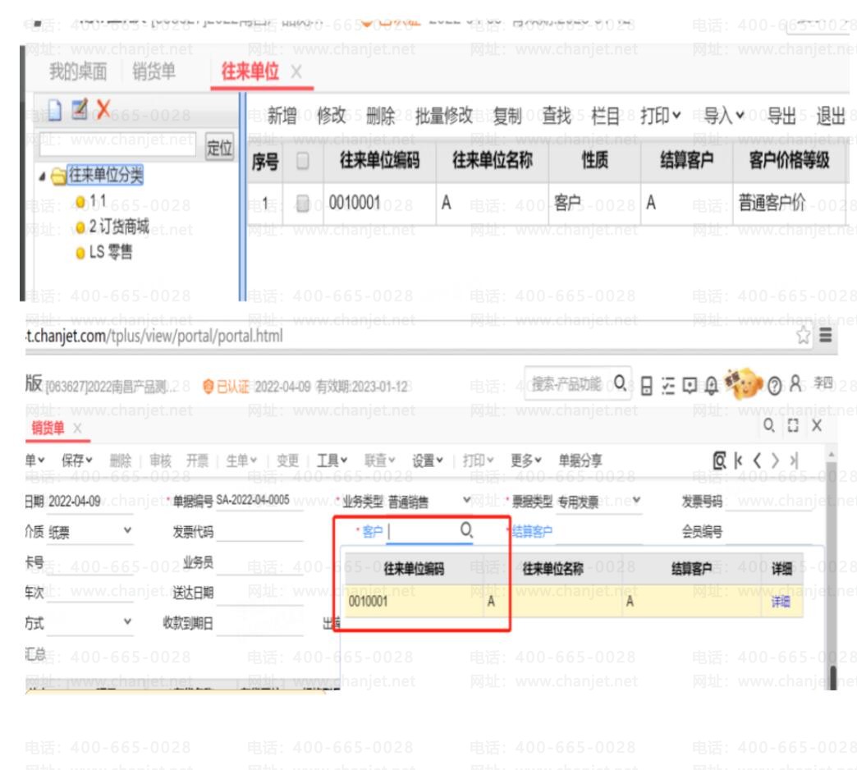
Task: Open the 工具 dropdown
Action: (332, 461)
